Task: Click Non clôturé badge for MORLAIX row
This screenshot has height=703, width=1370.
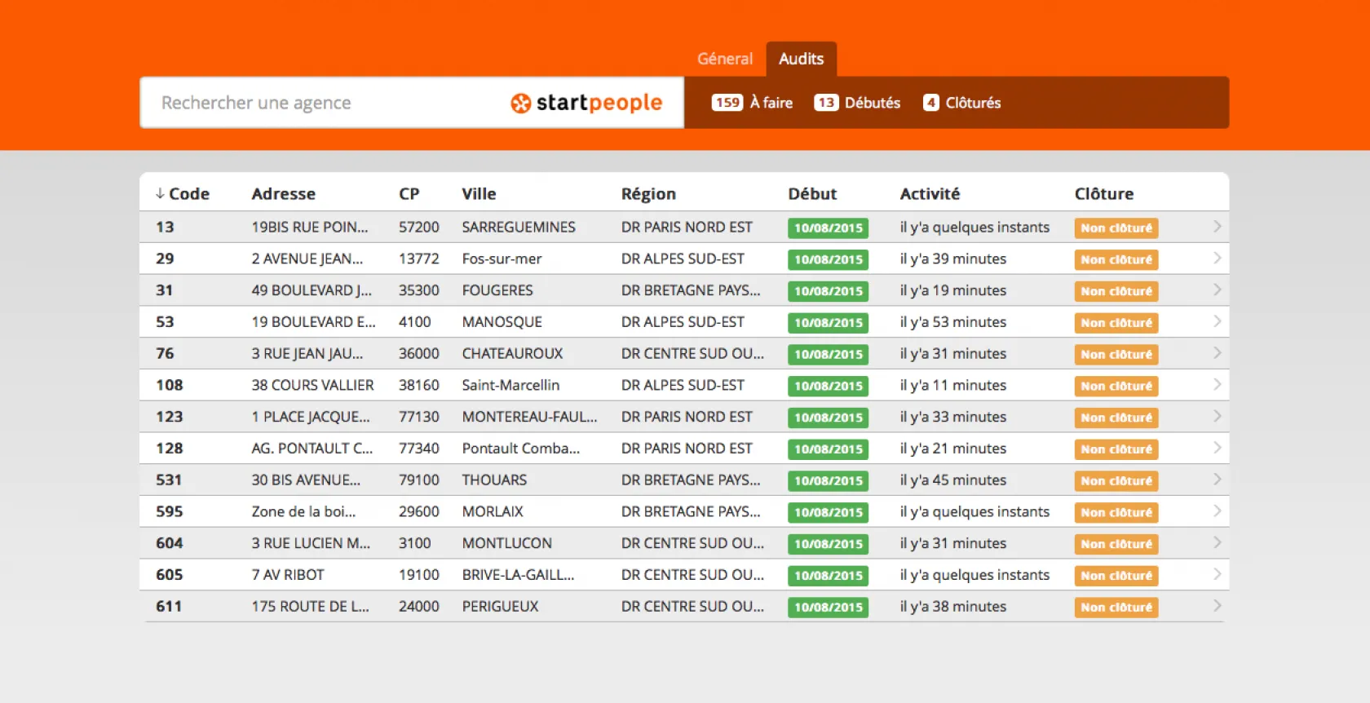Action: coord(1116,512)
